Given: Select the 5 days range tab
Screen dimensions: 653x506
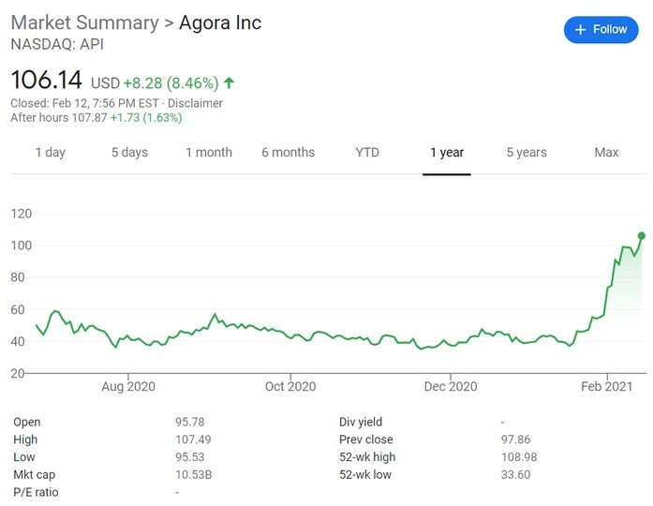Looking at the screenshot, I should coord(129,153).
